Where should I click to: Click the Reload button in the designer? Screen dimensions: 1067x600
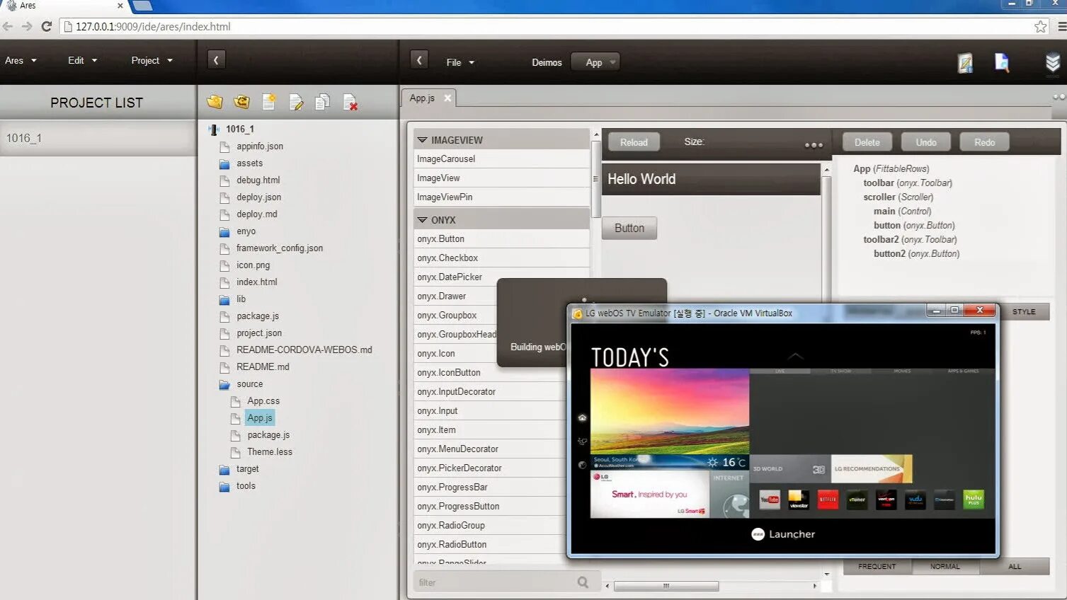point(633,142)
